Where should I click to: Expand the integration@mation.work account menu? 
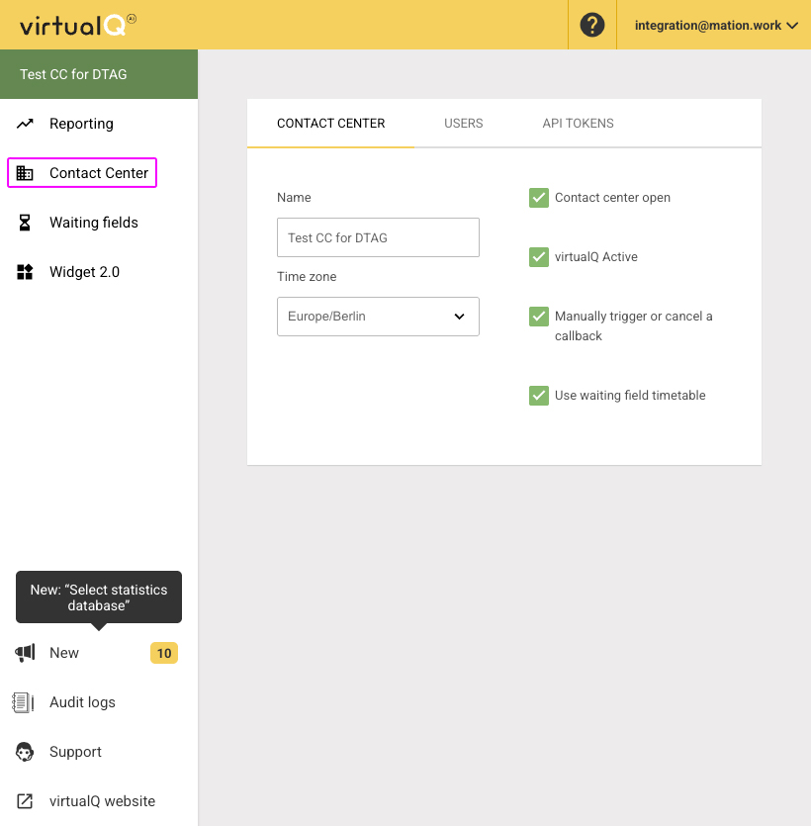pyautogui.click(x=716, y=26)
